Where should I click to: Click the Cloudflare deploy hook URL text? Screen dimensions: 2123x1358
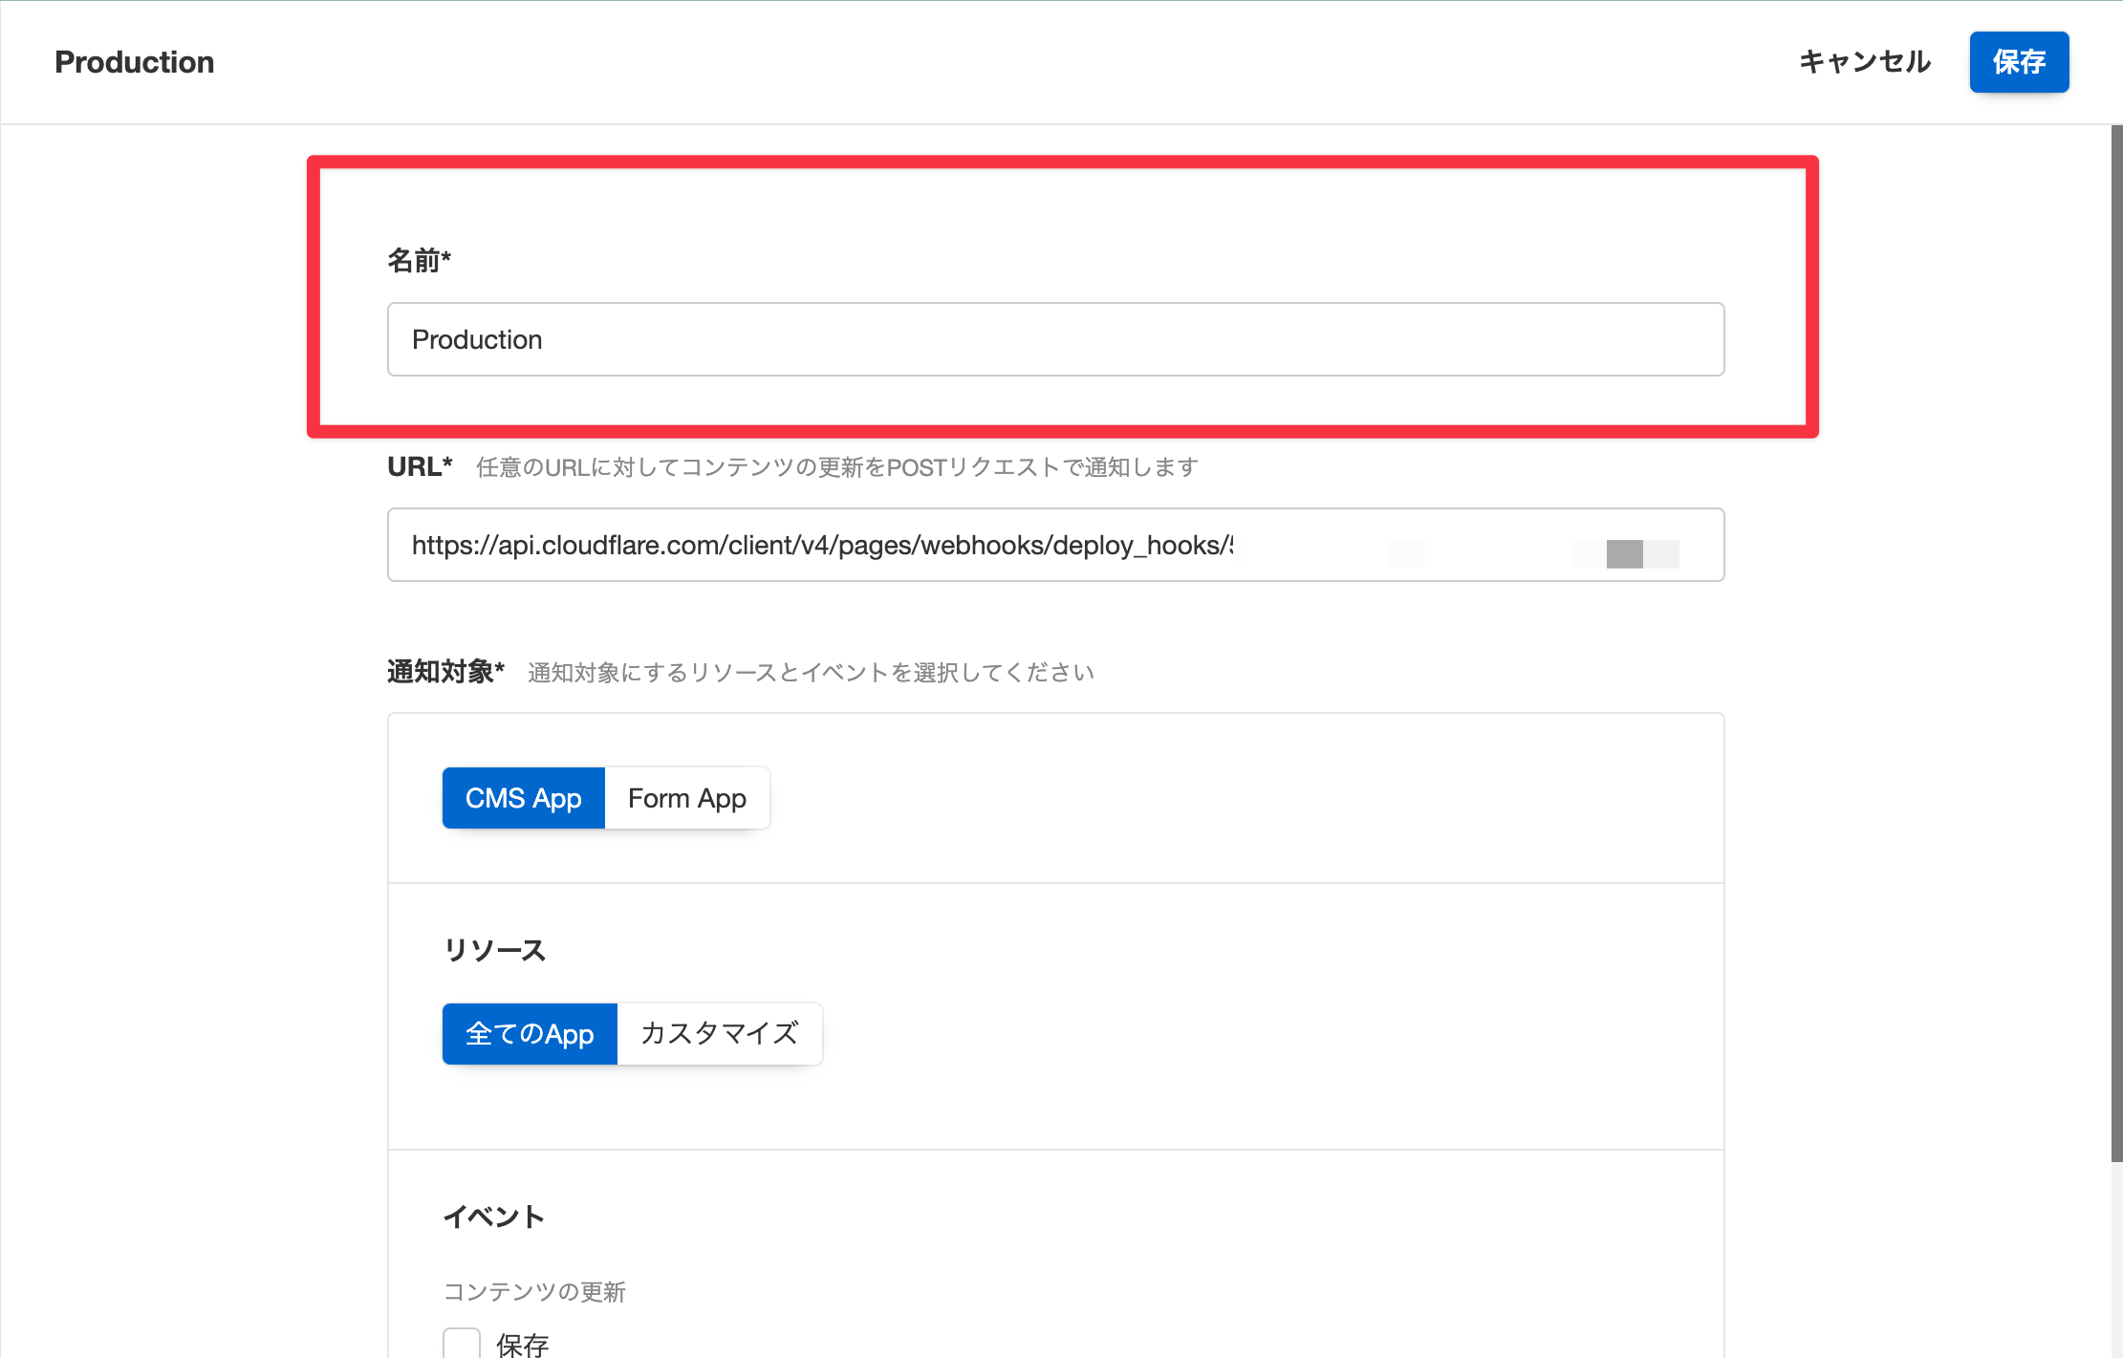pyautogui.click(x=822, y=545)
